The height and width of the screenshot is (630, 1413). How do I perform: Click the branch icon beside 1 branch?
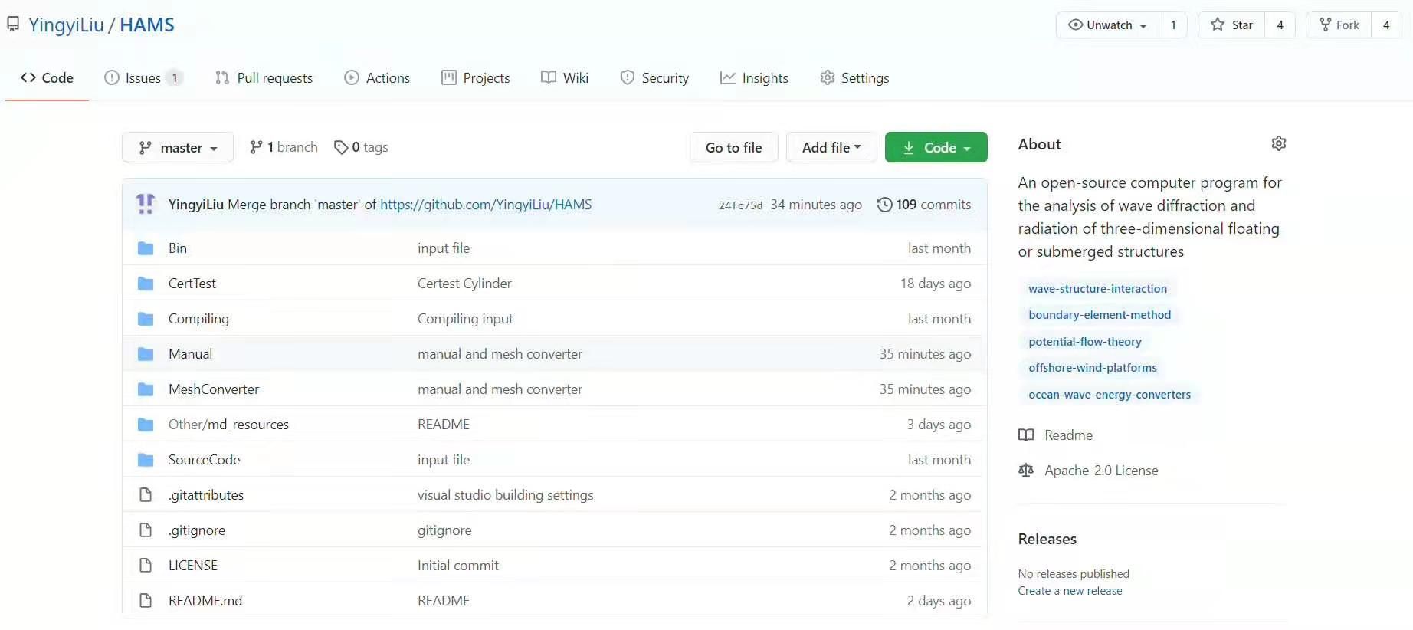(256, 147)
